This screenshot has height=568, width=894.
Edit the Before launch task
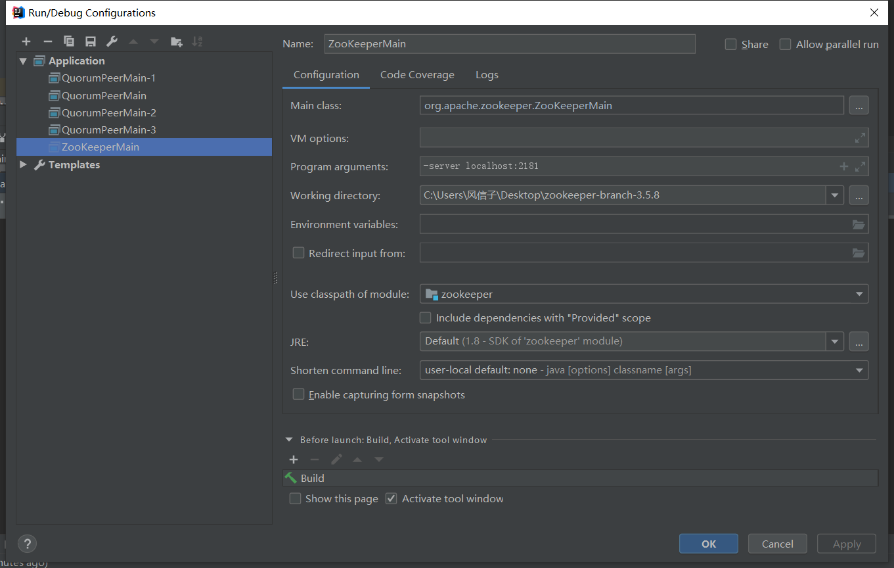(x=336, y=460)
